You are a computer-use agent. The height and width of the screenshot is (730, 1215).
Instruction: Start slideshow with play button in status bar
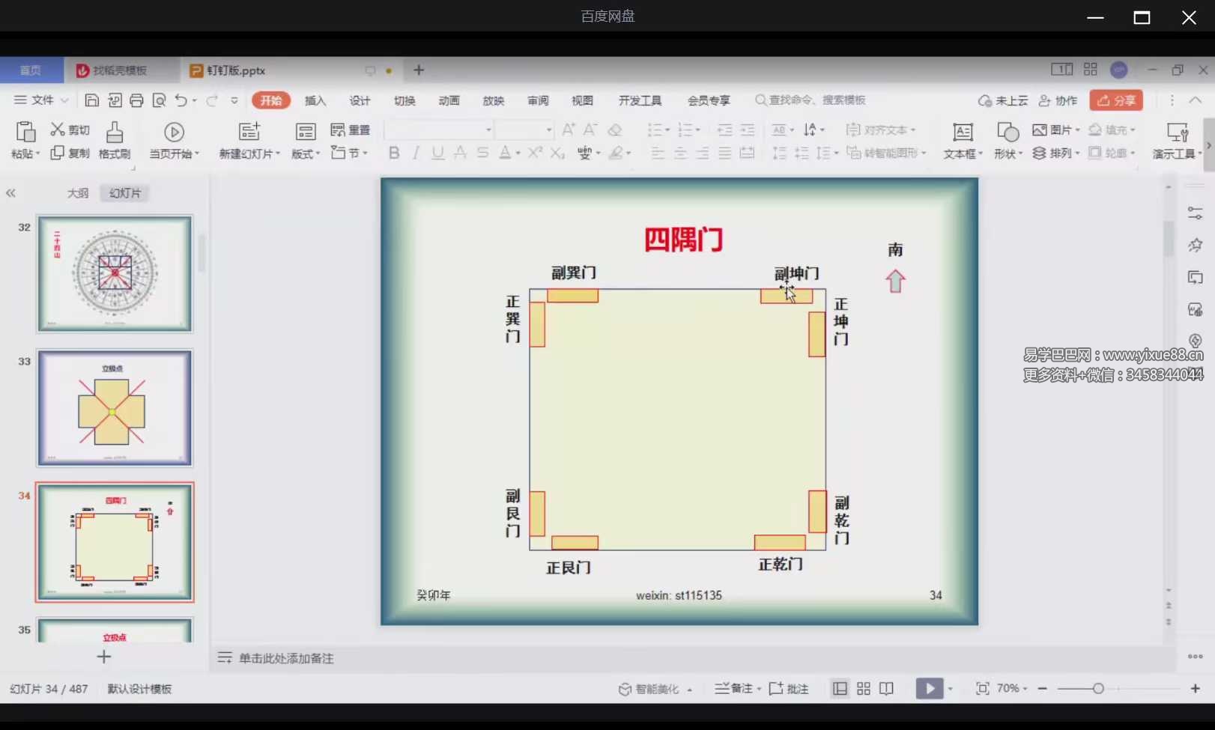929,688
